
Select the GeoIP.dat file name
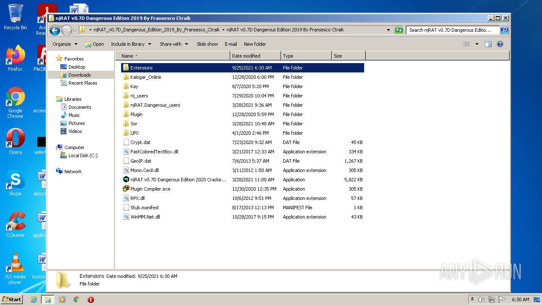tap(141, 161)
